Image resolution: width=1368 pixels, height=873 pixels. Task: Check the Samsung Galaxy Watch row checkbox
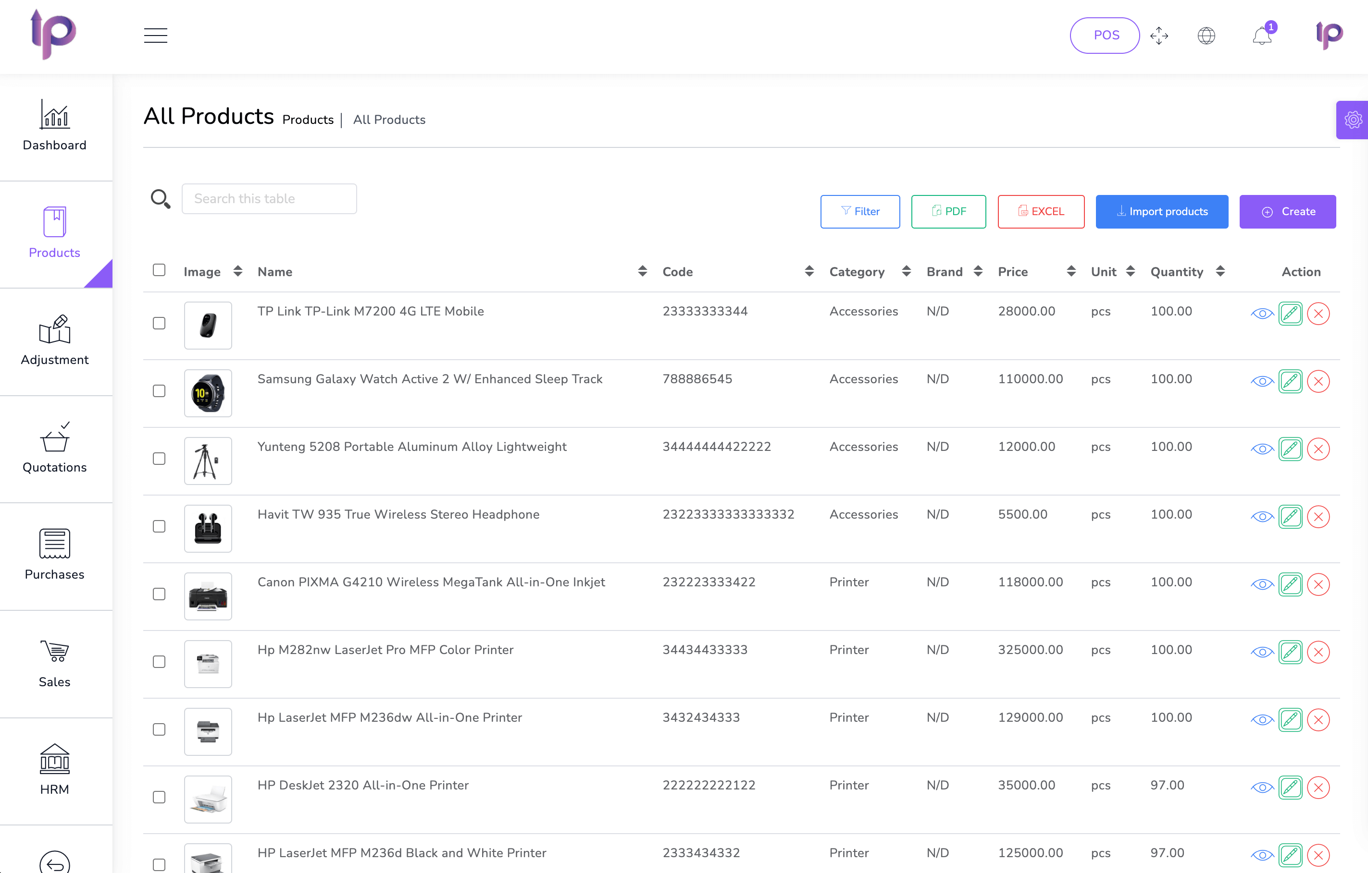(159, 390)
